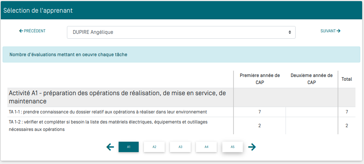Go to previous activity with left arrow

click(110, 147)
